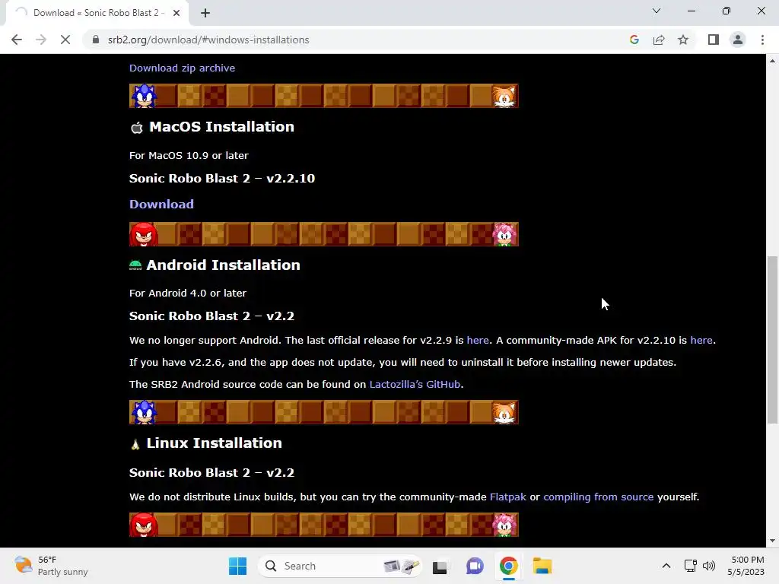
Task: Go back to the previous page
Action: 17,40
